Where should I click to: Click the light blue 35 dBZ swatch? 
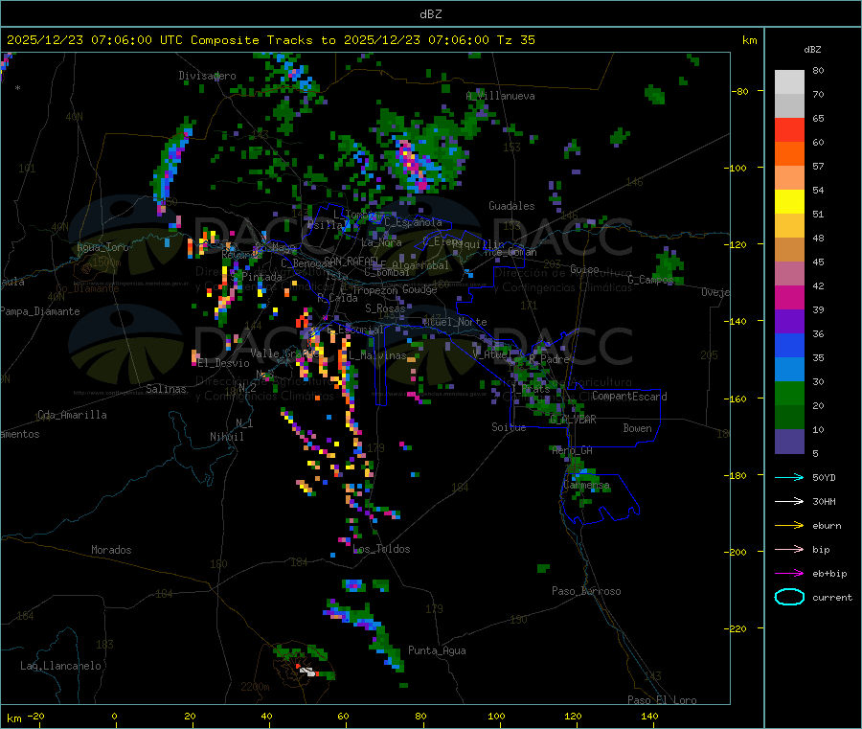[789, 369]
